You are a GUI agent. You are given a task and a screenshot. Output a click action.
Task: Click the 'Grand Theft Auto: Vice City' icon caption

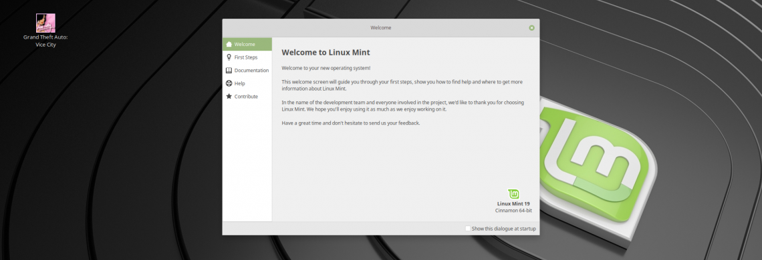(45, 41)
